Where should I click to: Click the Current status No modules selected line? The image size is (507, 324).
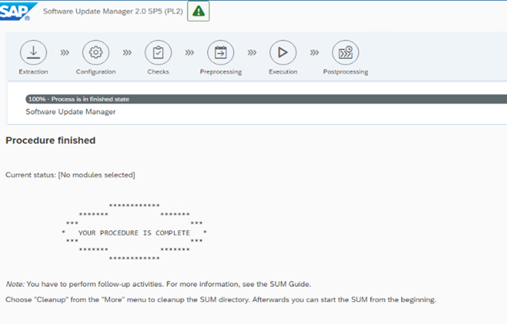(70, 175)
